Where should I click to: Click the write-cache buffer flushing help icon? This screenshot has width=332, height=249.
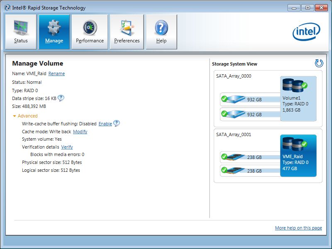coord(117,123)
